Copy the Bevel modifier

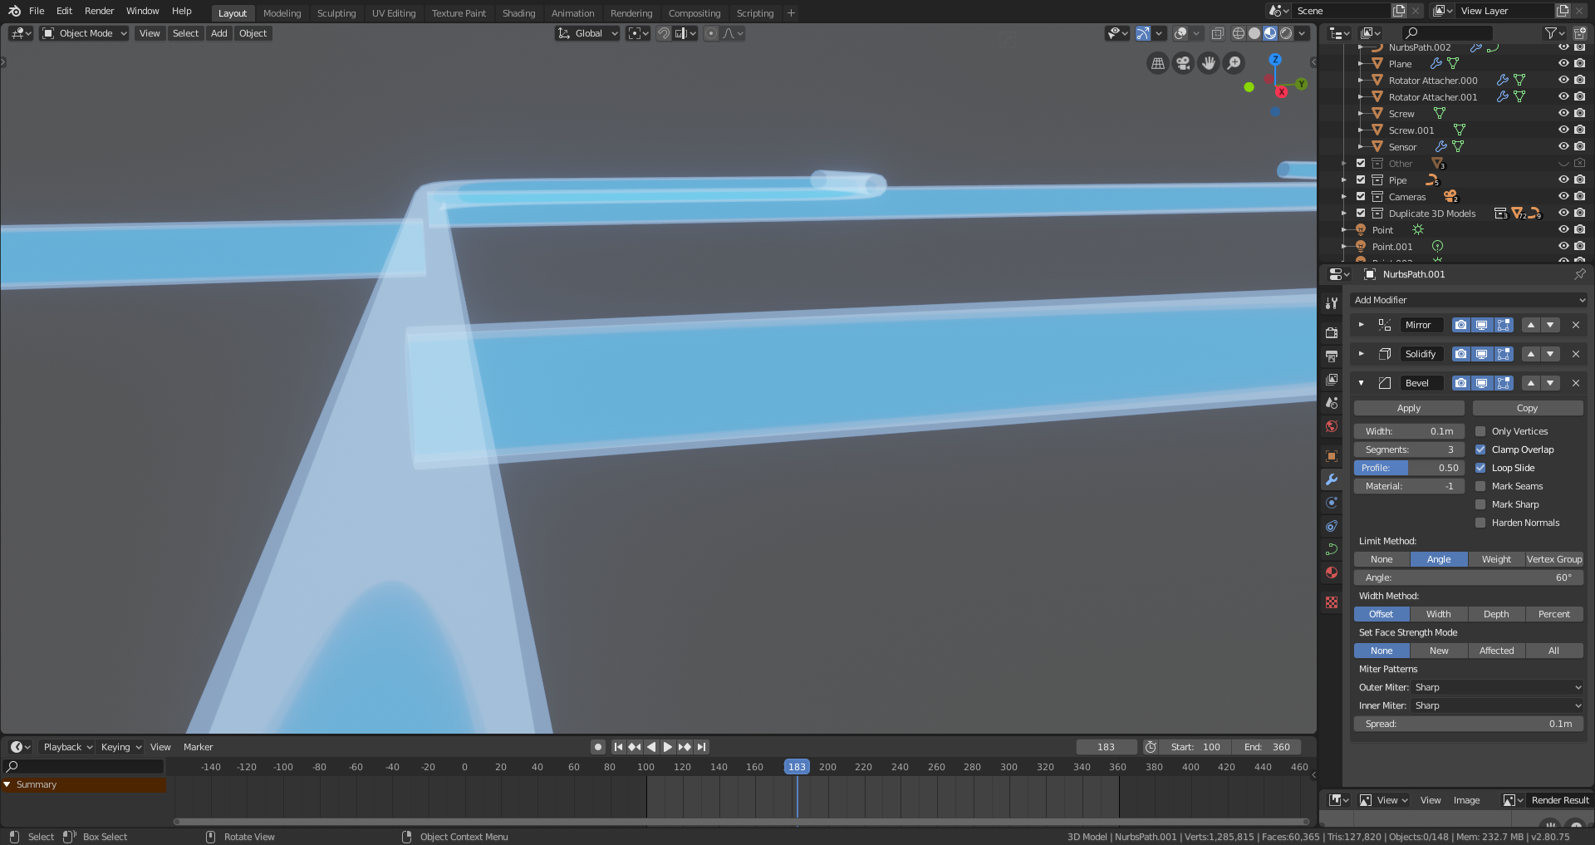coord(1527,408)
